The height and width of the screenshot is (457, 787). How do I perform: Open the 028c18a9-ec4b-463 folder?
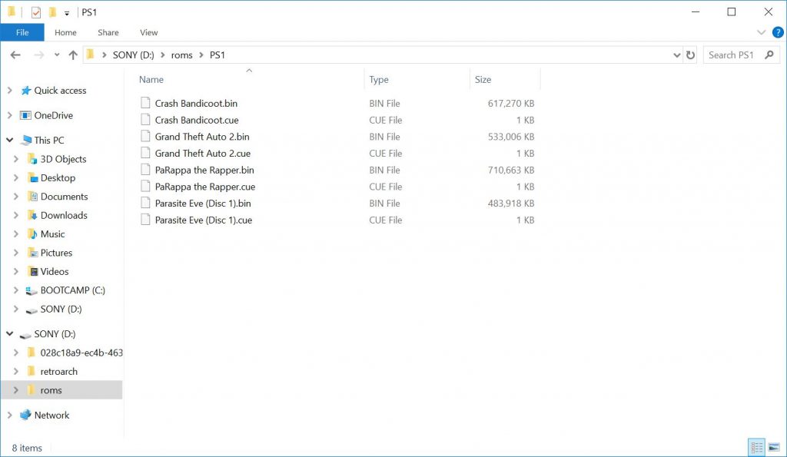(x=81, y=353)
